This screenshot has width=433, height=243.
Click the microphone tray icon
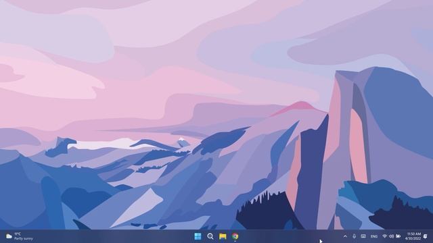point(355,236)
